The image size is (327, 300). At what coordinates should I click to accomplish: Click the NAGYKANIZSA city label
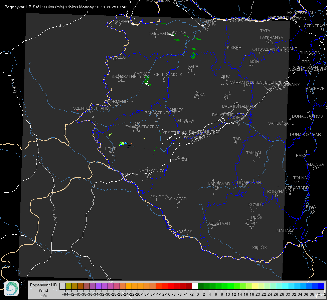click(153, 171)
